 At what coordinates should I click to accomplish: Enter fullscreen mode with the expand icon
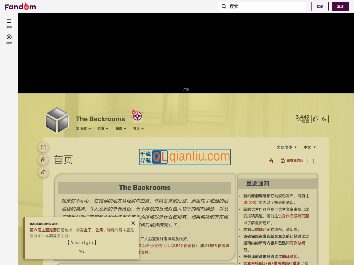coord(43,147)
